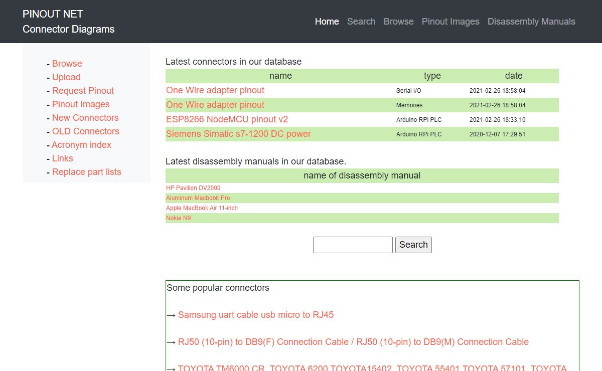Open the Acronym index link
Screen dimensions: 602x371
tap(81, 145)
